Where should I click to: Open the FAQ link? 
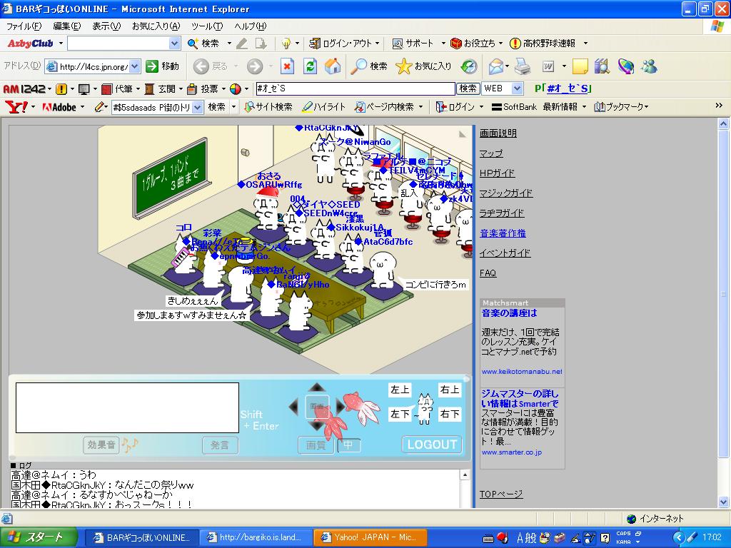coord(488,273)
